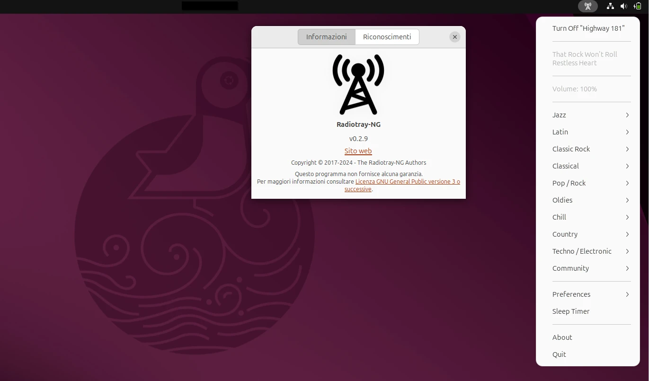The image size is (649, 381).
Task: Select the Informazioni tab
Action: (x=326, y=36)
